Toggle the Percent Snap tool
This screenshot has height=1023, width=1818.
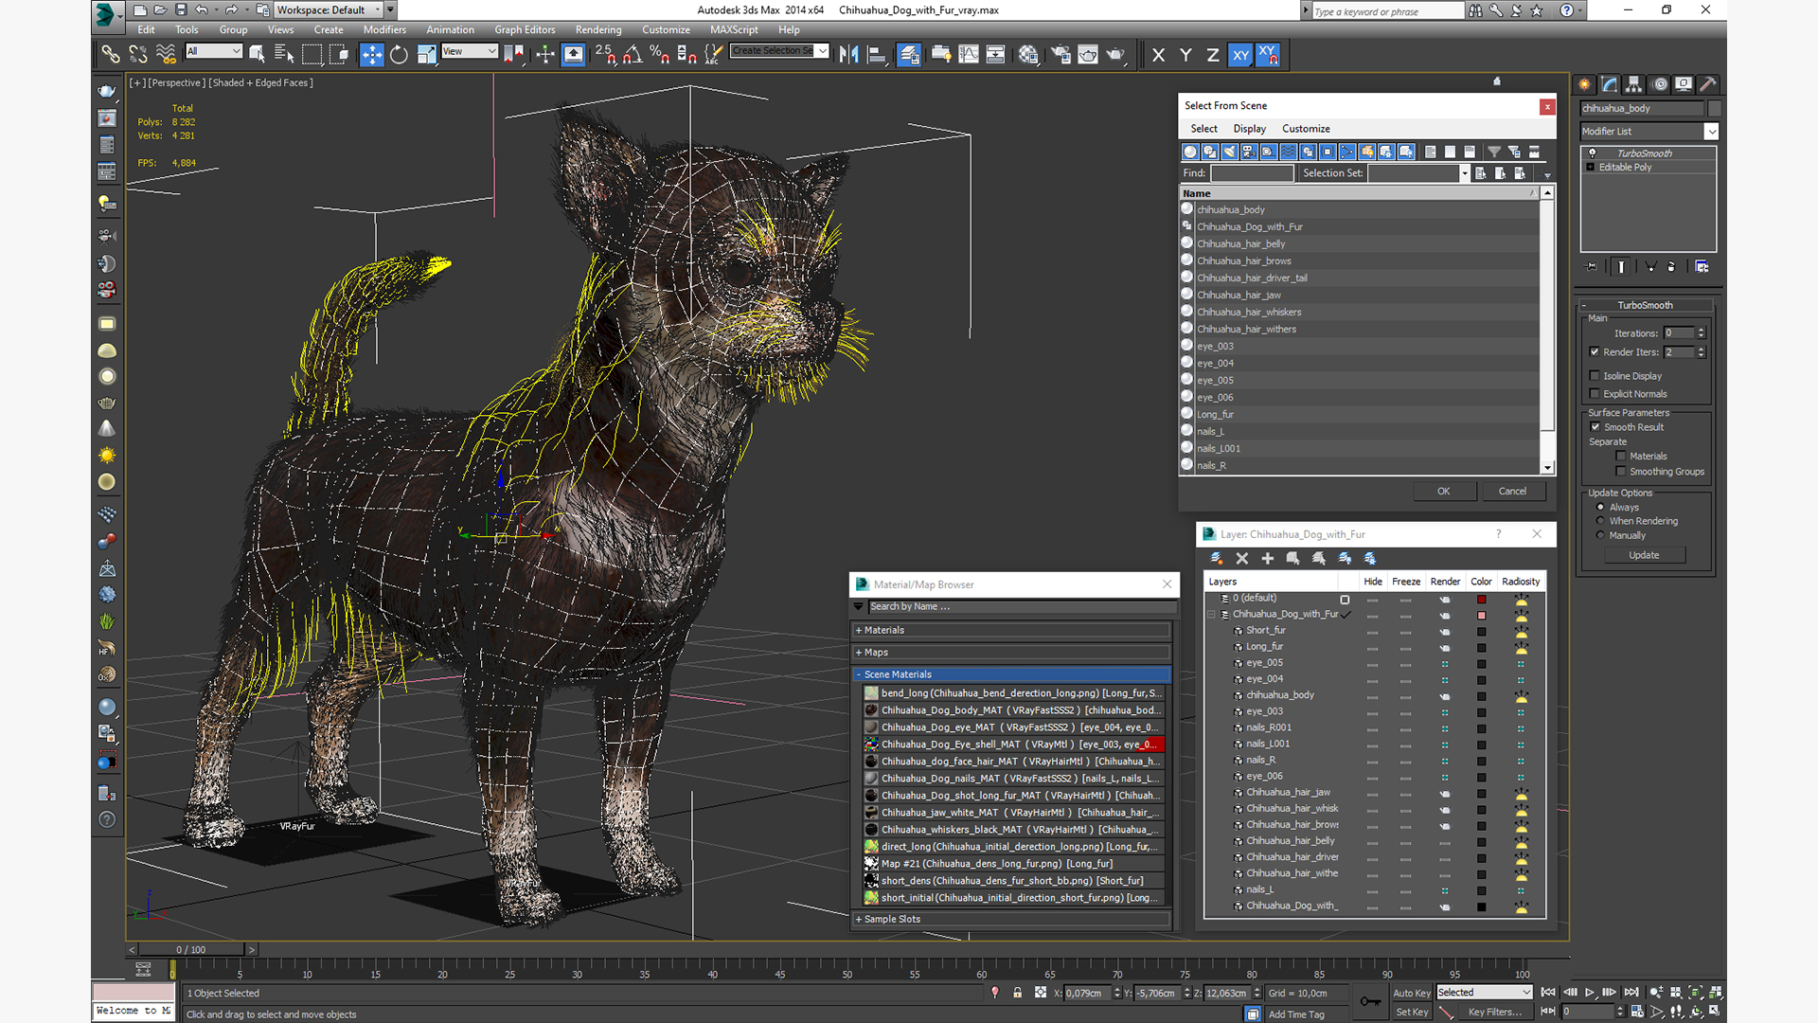tap(660, 55)
